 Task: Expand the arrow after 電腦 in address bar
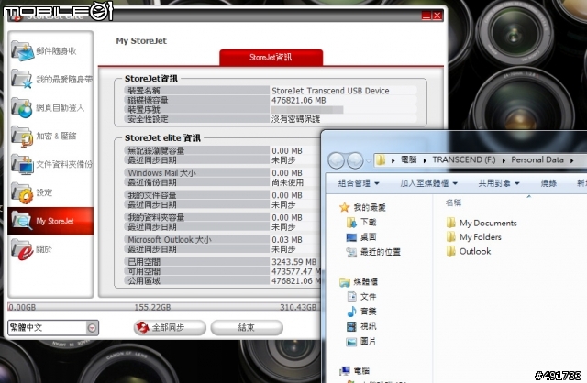point(425,160)
